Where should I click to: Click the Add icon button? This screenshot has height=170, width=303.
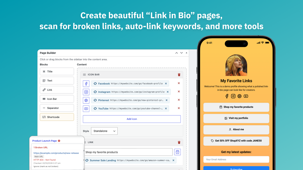coord(132,119)
